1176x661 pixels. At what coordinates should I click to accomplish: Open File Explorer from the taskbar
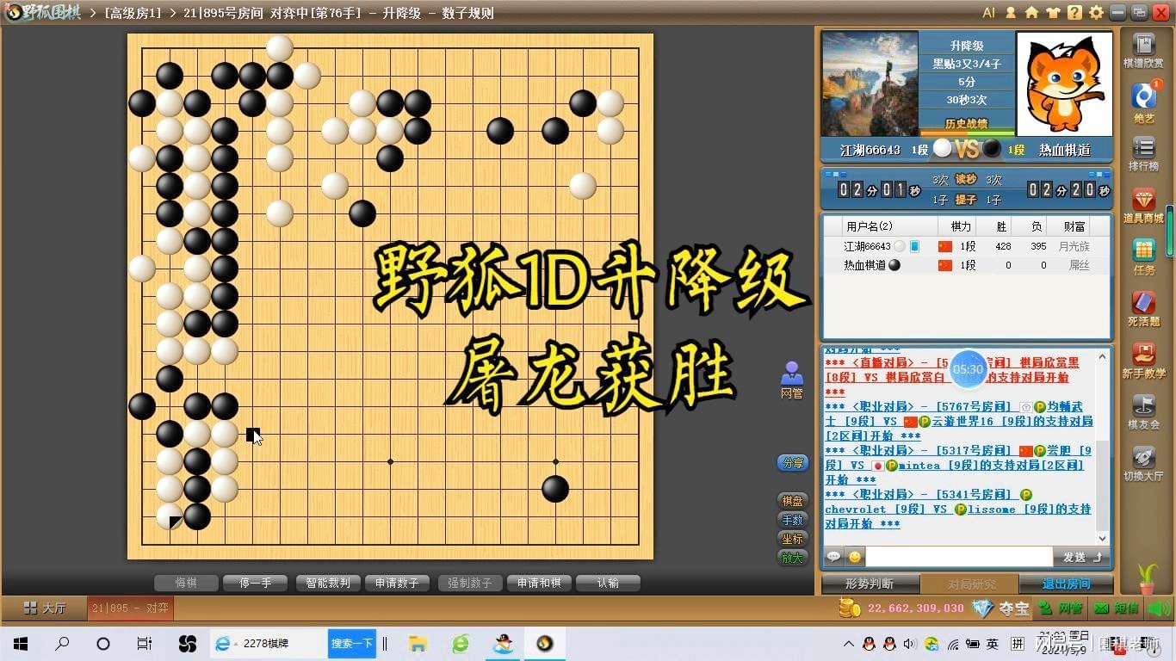418,644
